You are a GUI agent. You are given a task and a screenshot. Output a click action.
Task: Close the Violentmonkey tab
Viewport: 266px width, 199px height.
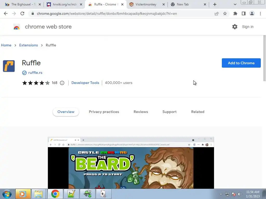tap(164, 4)
